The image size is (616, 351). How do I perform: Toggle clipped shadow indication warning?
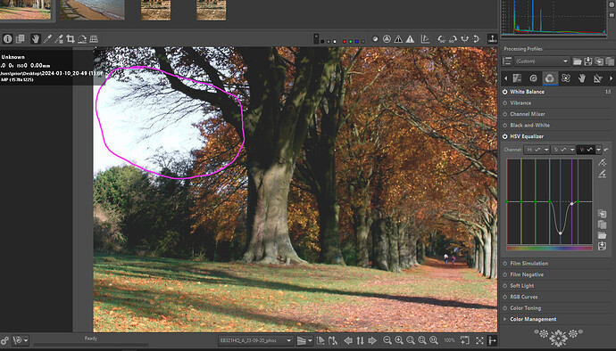click(x=398, y=39)
